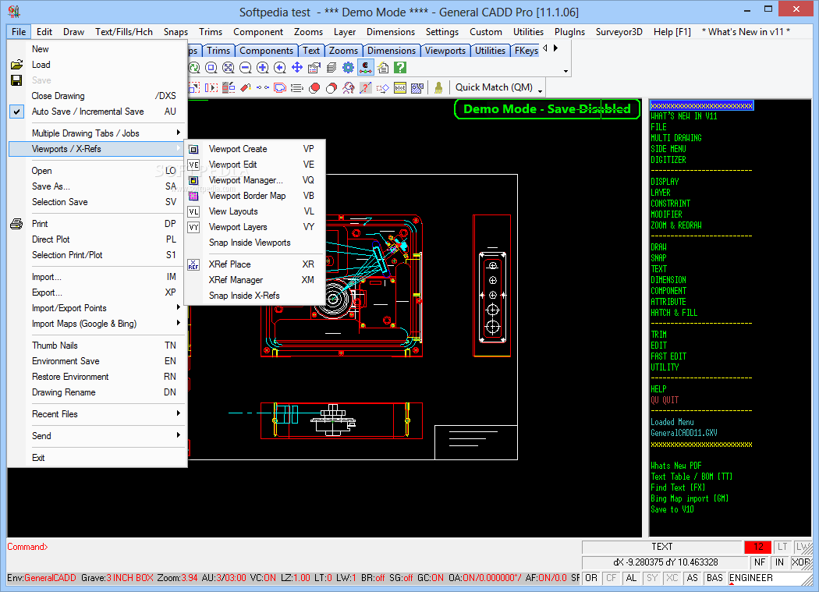
Task: Click the page with lightning icon
Action: tap(383, 68)
